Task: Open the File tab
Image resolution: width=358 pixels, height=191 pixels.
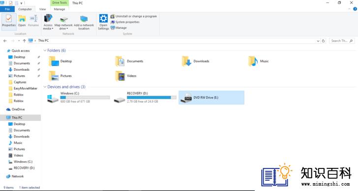Action: point(7,9)
